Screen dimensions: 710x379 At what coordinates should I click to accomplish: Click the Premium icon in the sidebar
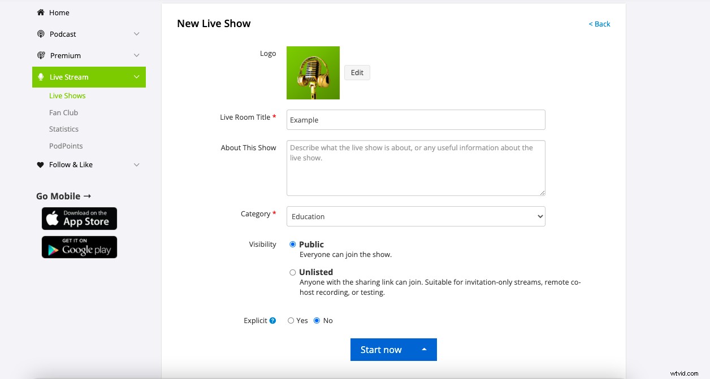40,55
